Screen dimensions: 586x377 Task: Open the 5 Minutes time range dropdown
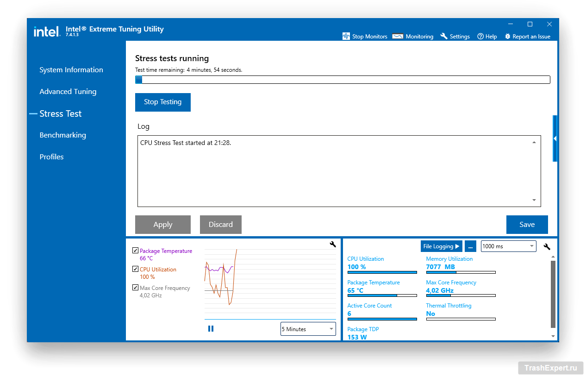tap(308, 329)
